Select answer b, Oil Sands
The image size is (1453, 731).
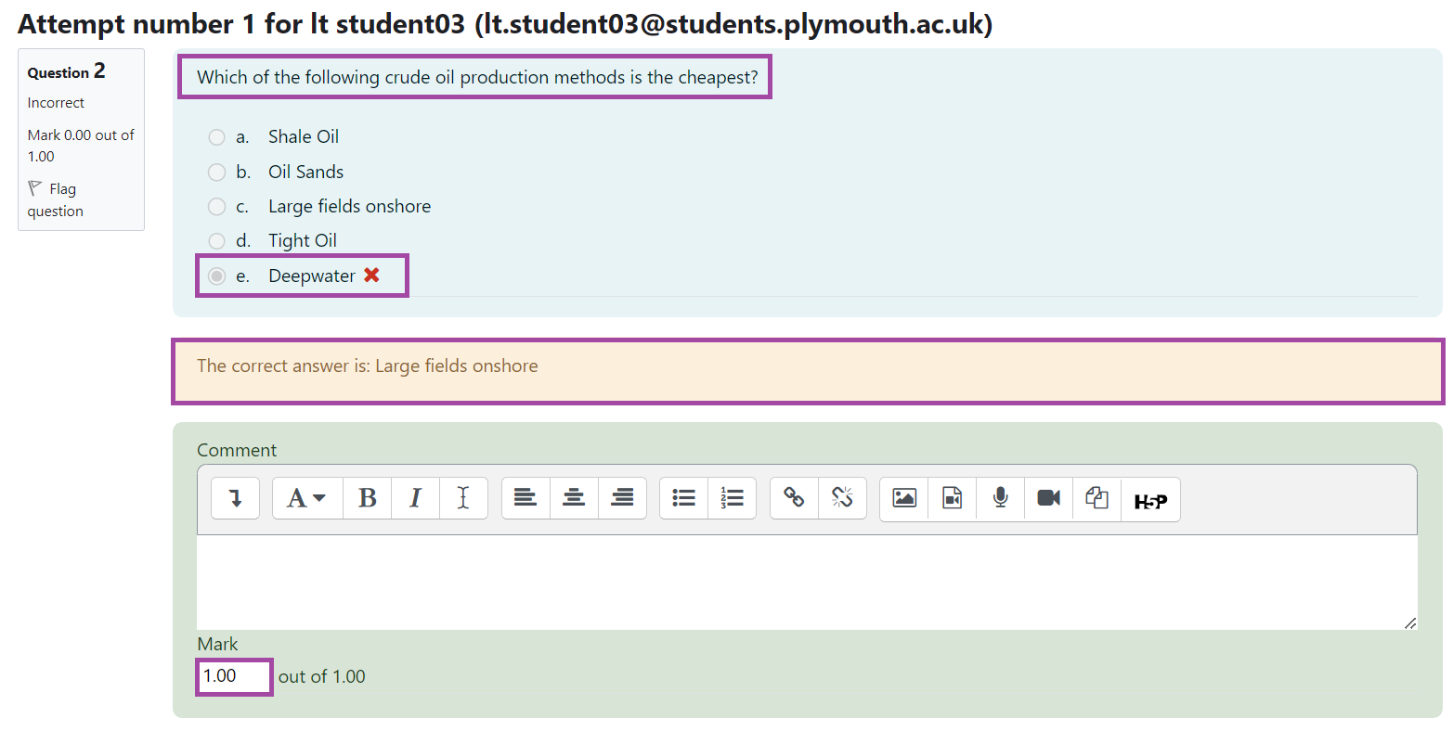(216, 172)
